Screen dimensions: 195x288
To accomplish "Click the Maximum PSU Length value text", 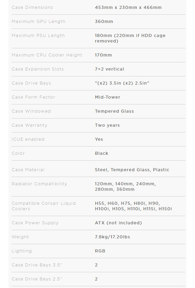I will [x=130, y=38].
